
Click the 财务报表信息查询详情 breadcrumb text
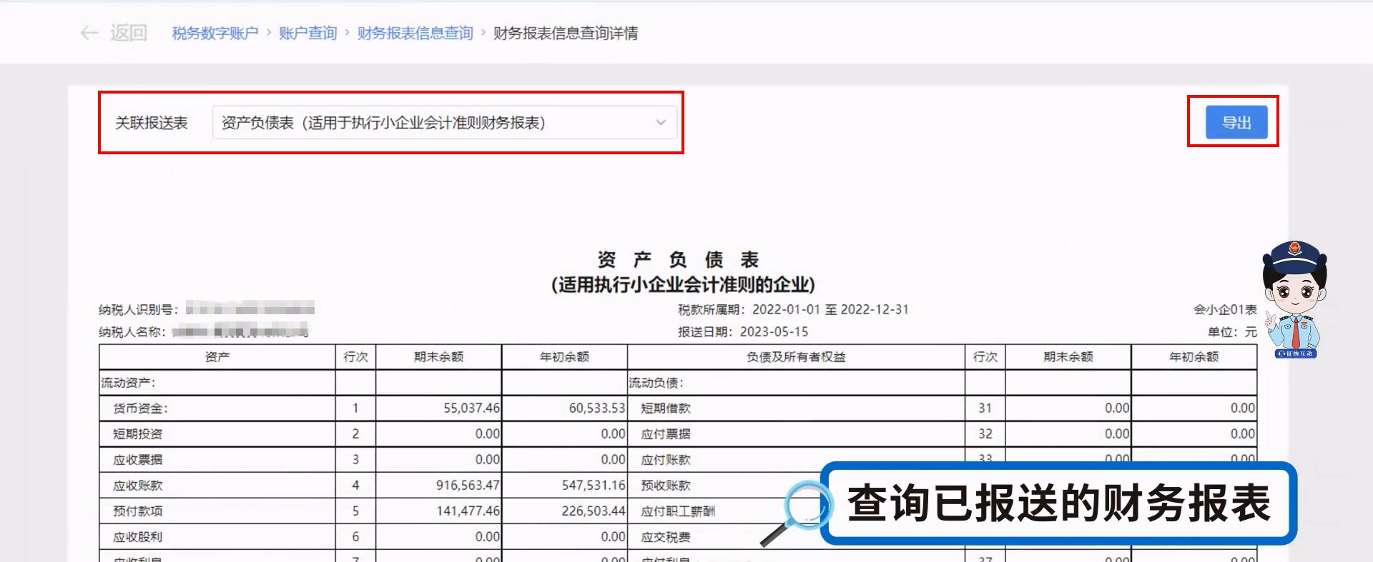565,34
